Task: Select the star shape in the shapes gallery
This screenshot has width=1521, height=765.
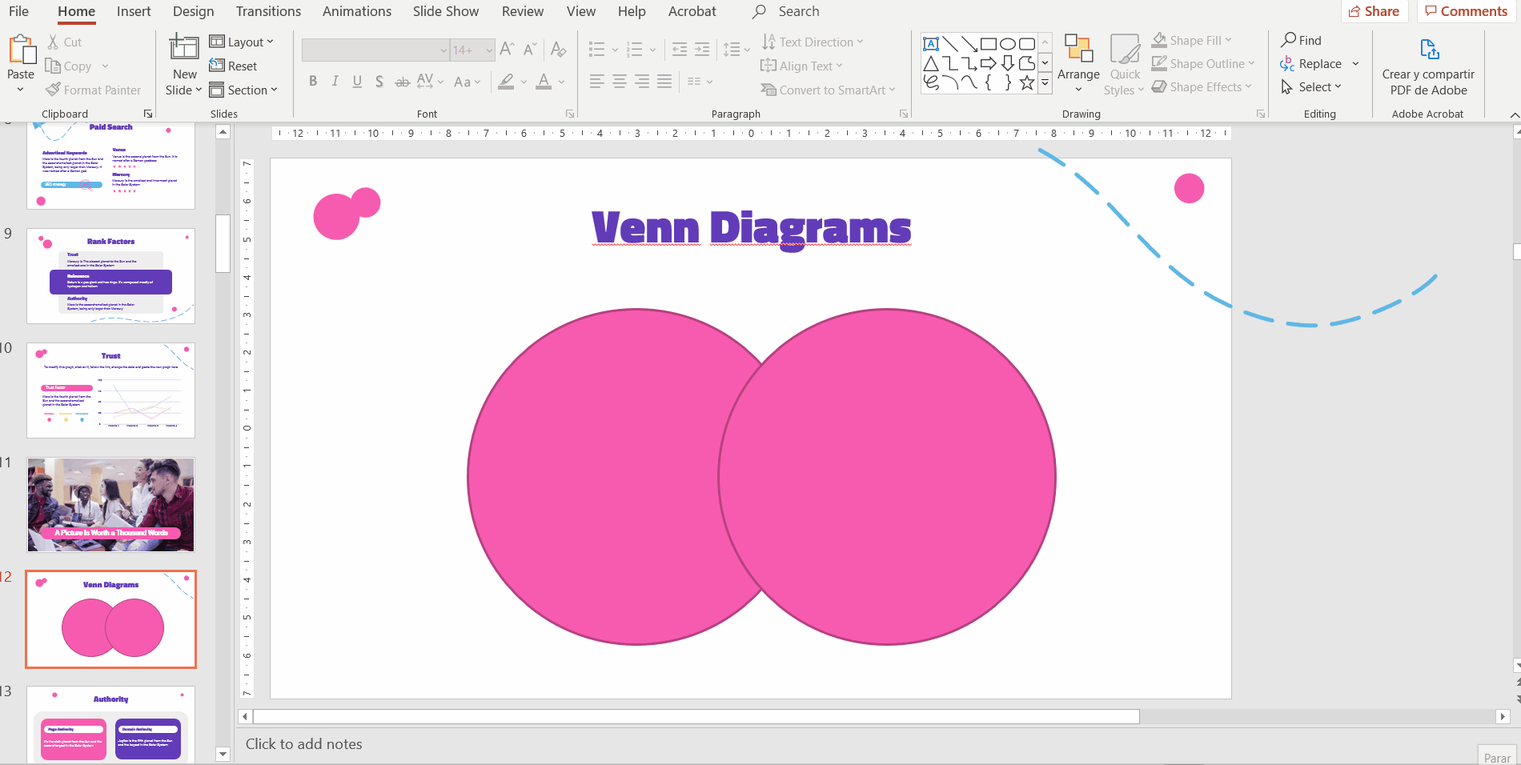Action: coord(1026,82)
